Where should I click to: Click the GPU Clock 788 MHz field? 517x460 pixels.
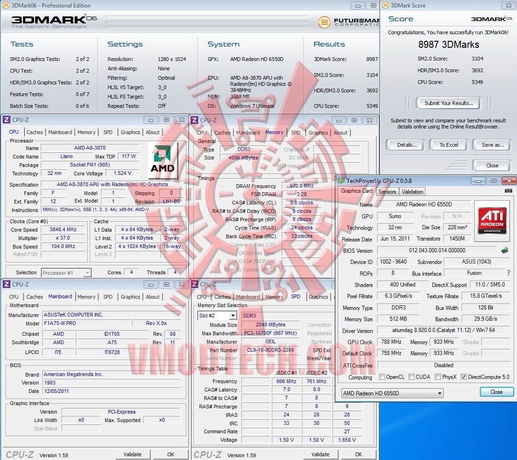(391, 342)
